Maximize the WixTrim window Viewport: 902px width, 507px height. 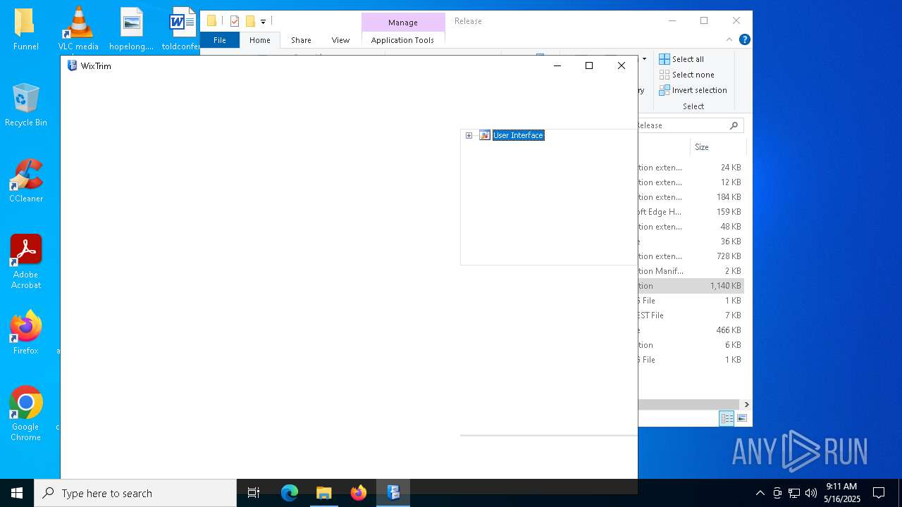[x=589, y=65]
